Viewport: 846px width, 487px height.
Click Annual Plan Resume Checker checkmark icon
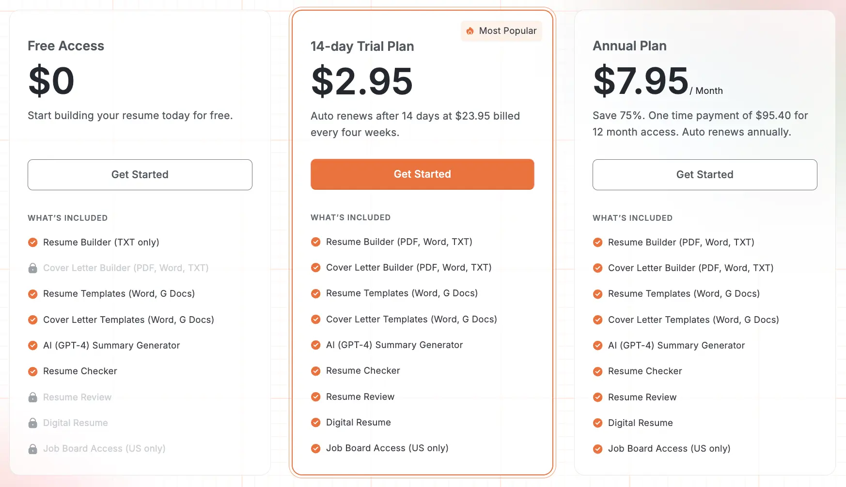pos(598,371)
